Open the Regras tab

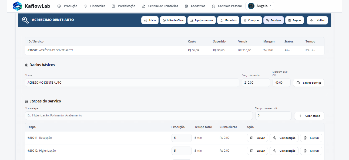pyautogui.click(x=294, y=20)
